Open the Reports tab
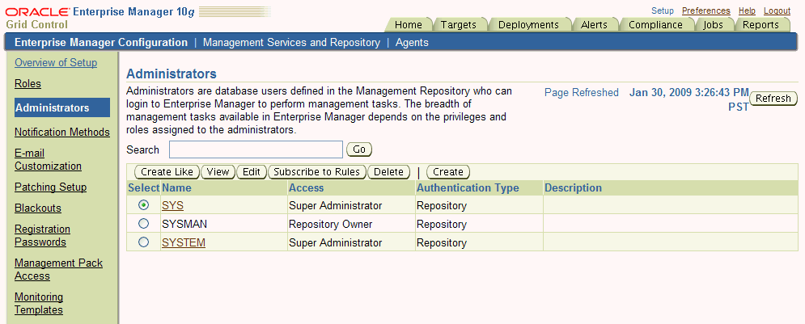The image size is (805, 324). 761,24
